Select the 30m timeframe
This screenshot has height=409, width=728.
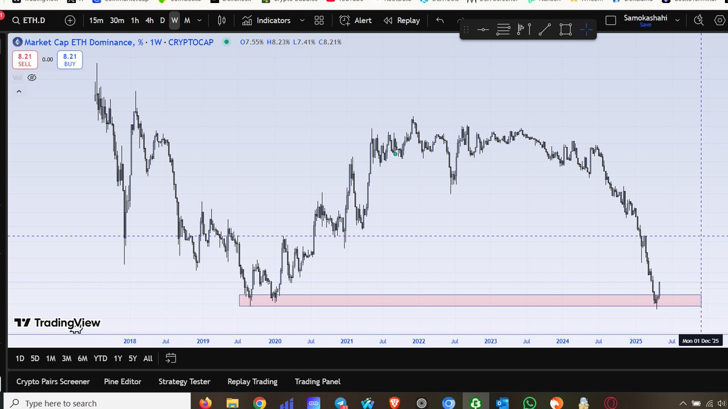pyautogui.click(x=117, y=20)
